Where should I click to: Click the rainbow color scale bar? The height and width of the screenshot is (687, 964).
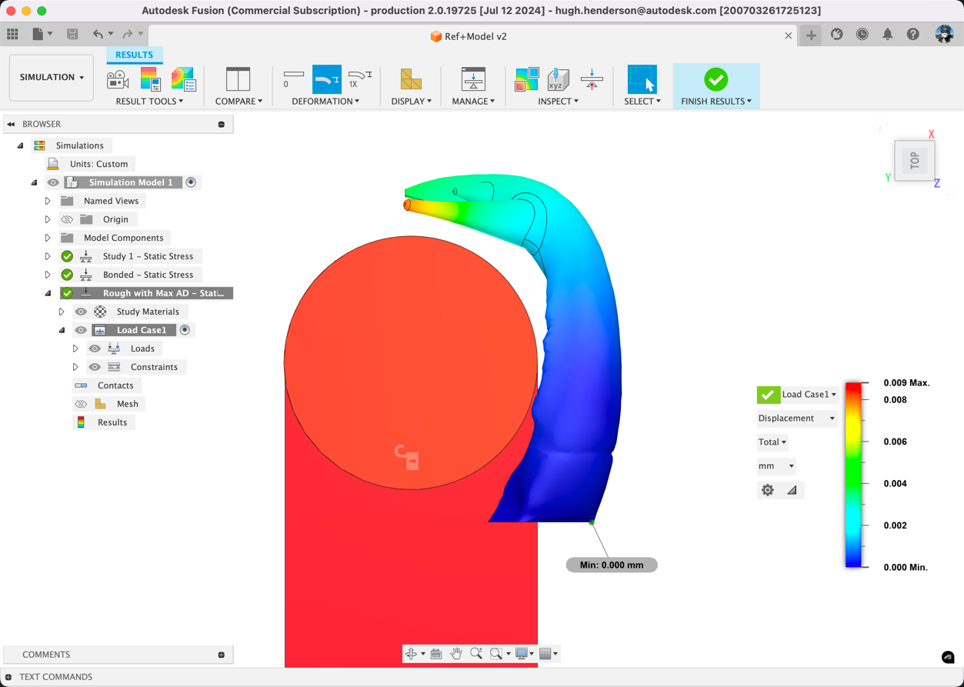pos(852,473)
